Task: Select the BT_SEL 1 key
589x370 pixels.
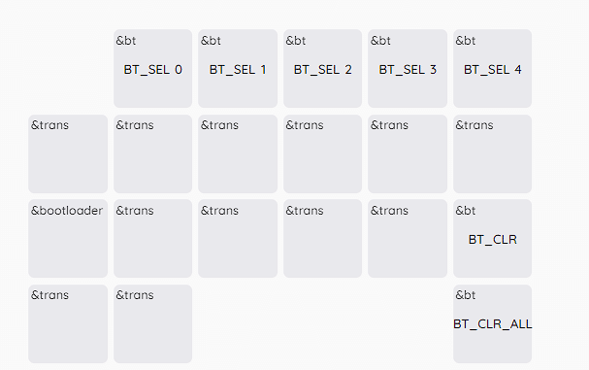Action: point(238,68)
